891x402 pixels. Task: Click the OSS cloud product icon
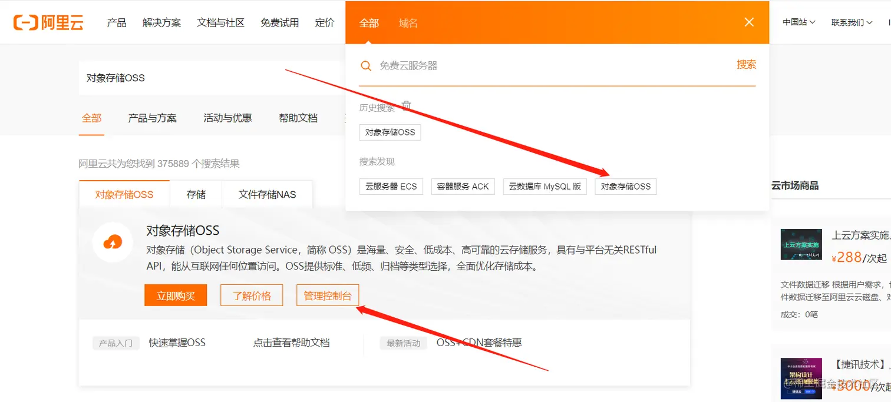point(113,242)
